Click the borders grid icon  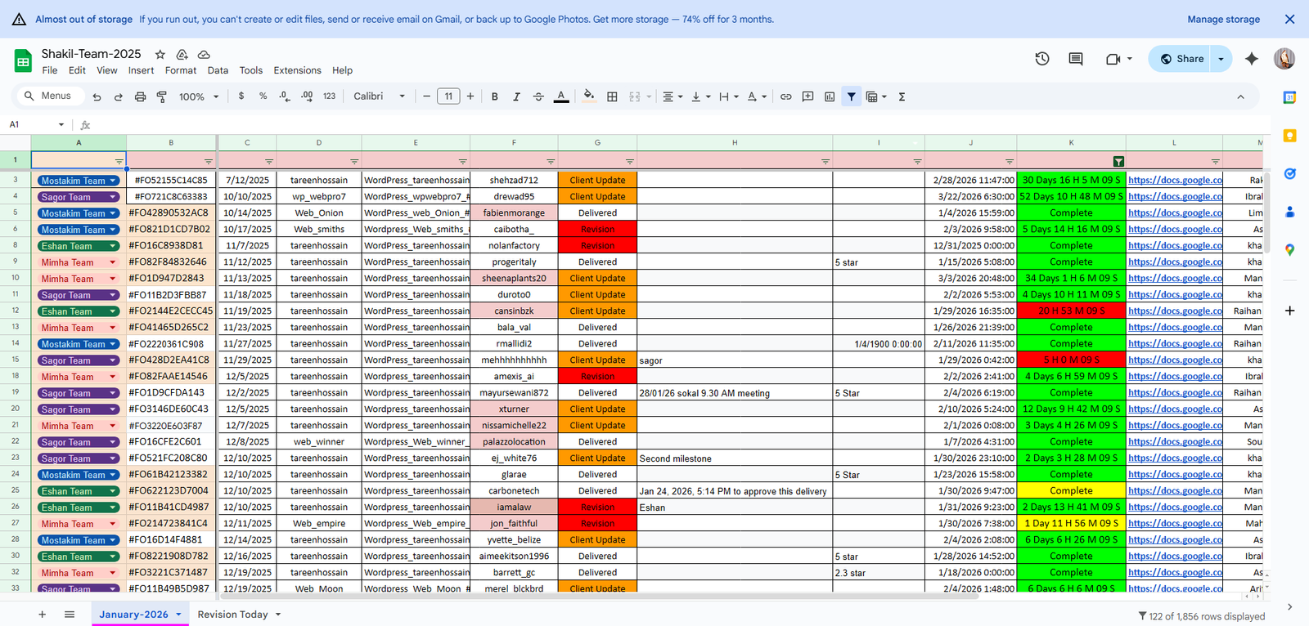(612, 96)
